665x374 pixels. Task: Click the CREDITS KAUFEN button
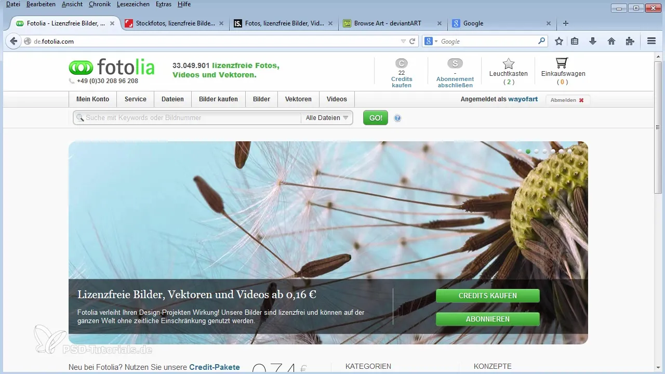[487, 296]
